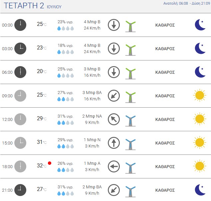This screenshot has height=201, width=211.
Task: Click the blue windmill icon at 15:00
Action: coord(130,144)
